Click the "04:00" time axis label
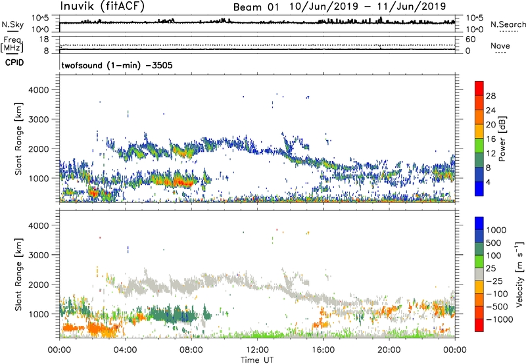 (126, 350)
